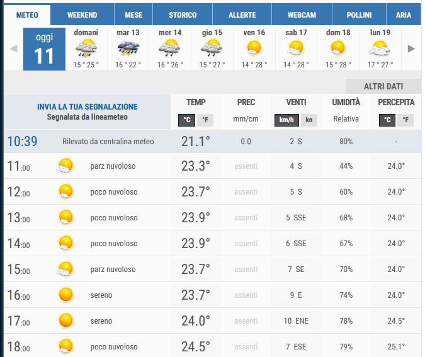The image size is (425, 357).
Task: Click the sunny icon for ven 16
Action: 254,48
